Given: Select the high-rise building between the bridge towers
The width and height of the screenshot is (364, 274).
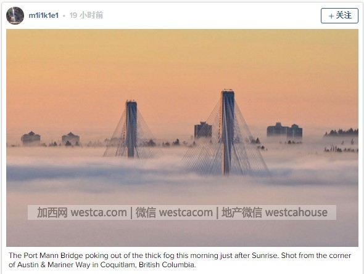Looking at the screenshot, I should click(x=203, y=131).
